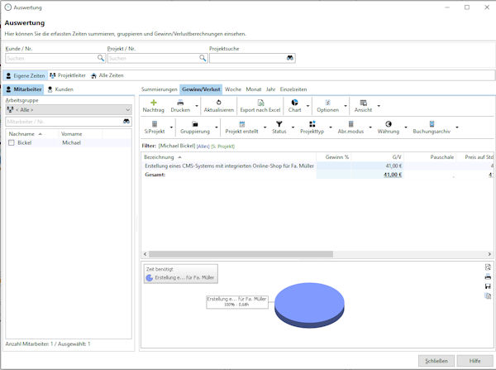Click the horizontal scrollbar thumb of table

(241, 254)
